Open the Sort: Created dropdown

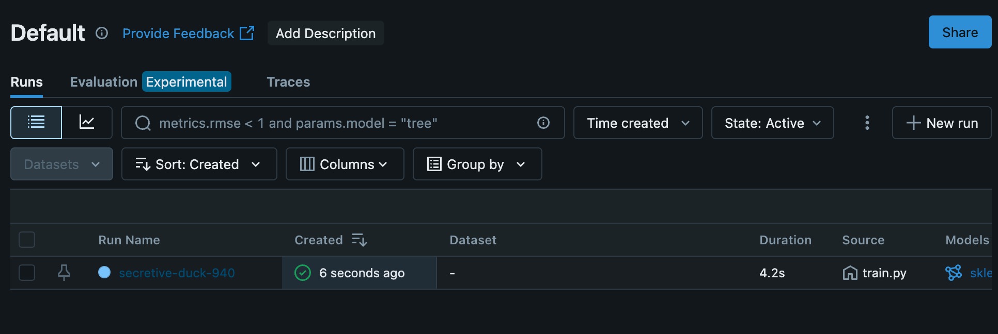click(199, 164)
